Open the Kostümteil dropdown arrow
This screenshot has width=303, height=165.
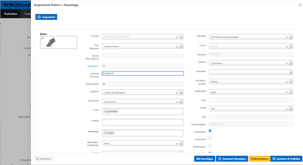point(181,102)
